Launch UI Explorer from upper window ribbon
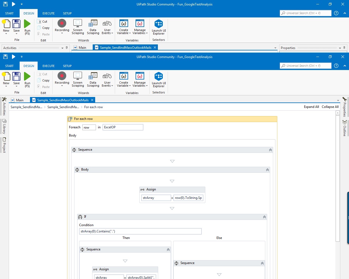This screenshot has width=349, height=279. pos(159,27)
